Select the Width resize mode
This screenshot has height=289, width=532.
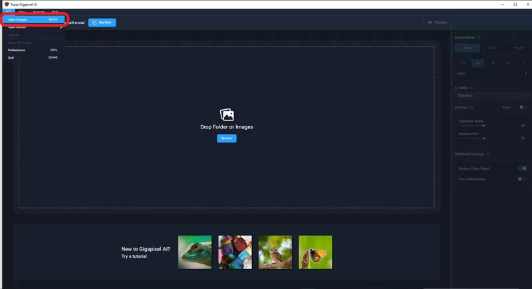pyautogui.click(x=493, y=48)
